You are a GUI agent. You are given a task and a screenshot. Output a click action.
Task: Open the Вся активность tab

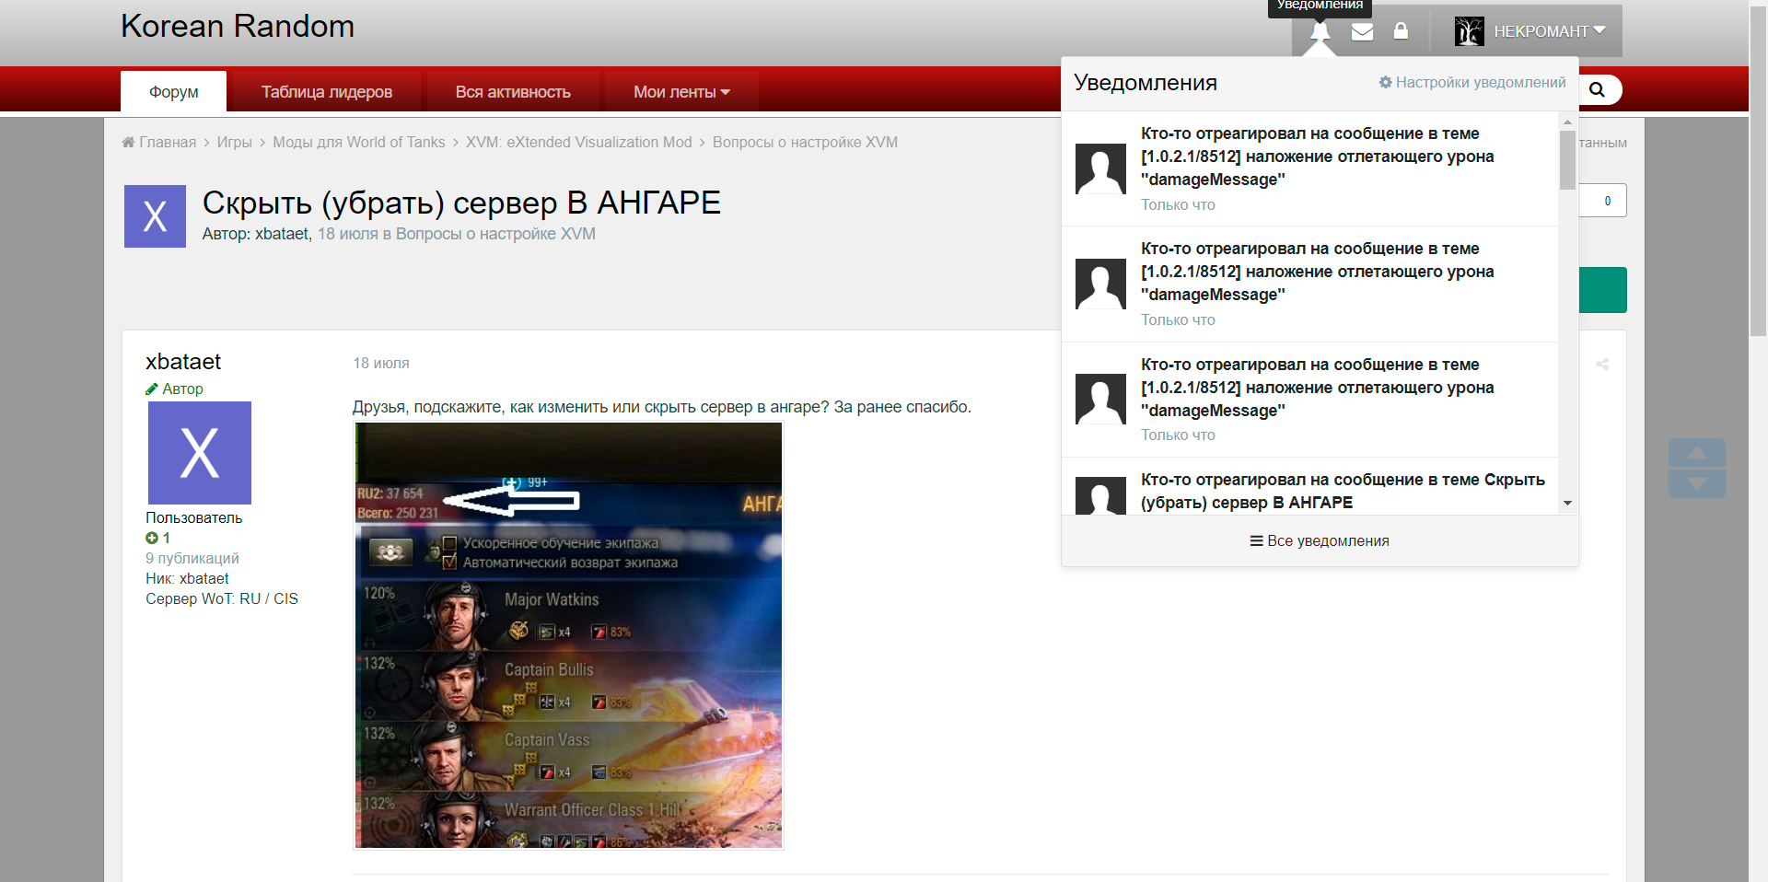click(513, 92)
